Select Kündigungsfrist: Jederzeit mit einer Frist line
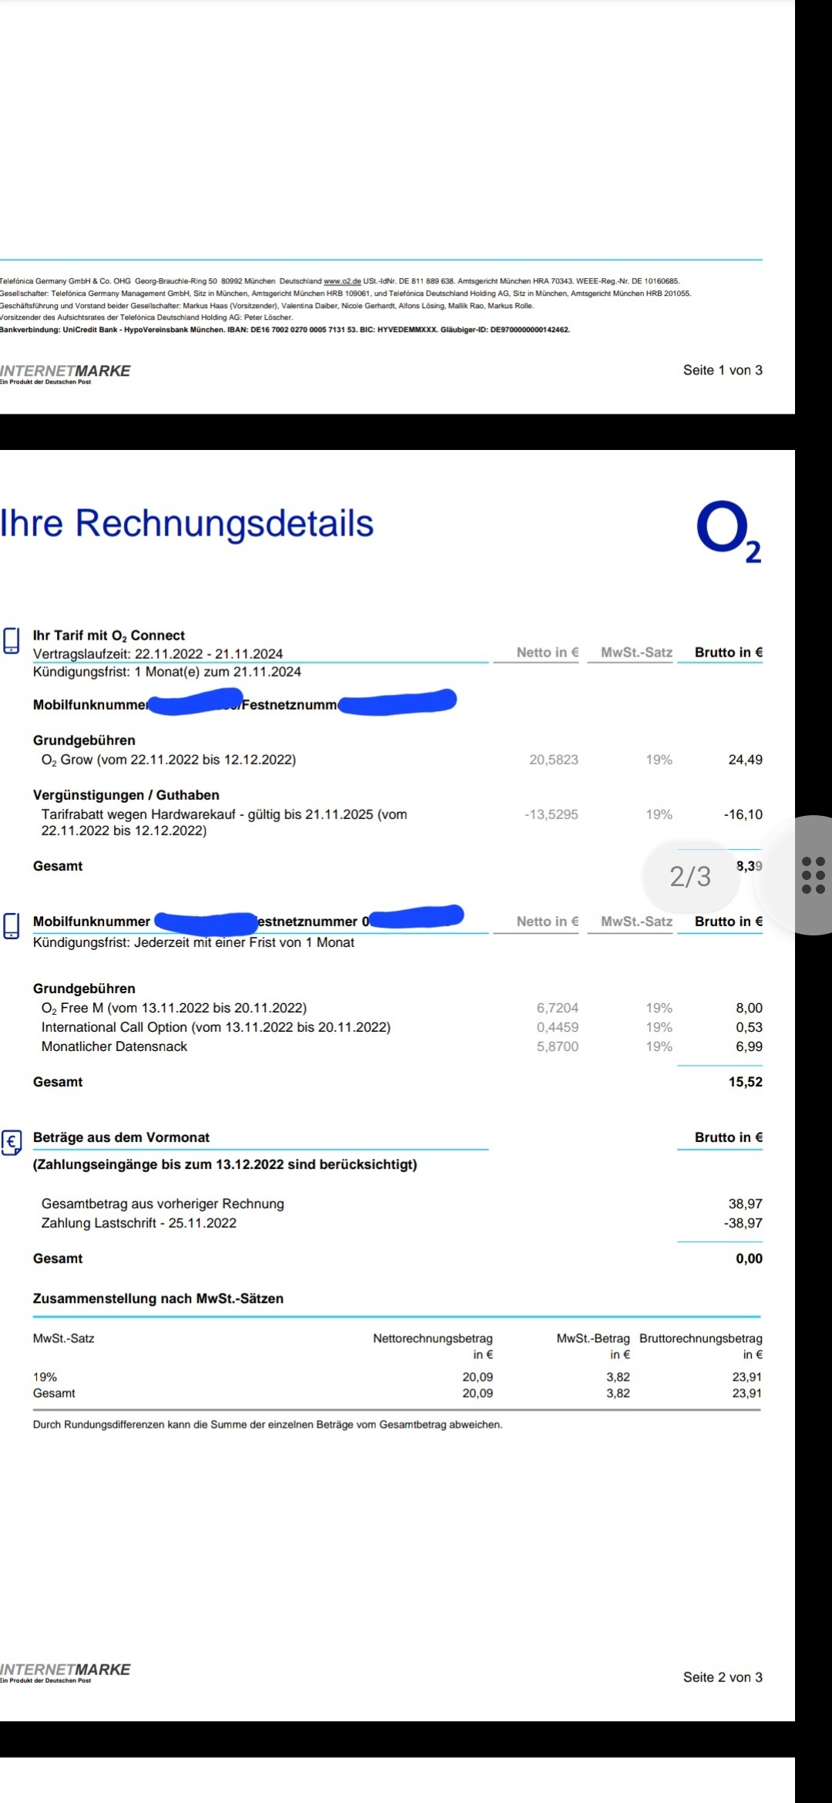The width and height of the screenshot is (832, 1803). click(193, 942)
